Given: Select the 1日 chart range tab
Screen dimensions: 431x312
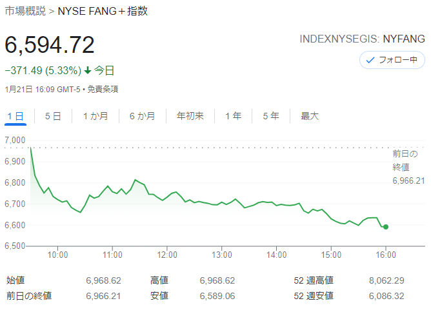Looking at the screenshot, I should (x=15, y=117).
